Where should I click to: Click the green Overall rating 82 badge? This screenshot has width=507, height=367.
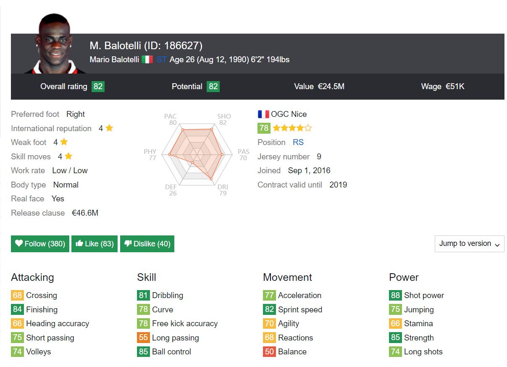point(98,87)
